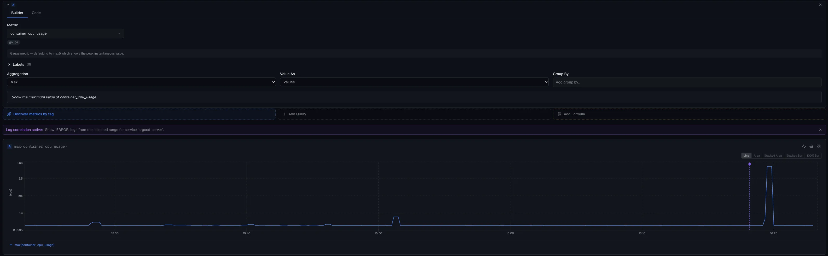Click the 16:00 time axis label
The image size is (828, 256).
(x=510, y=234)
